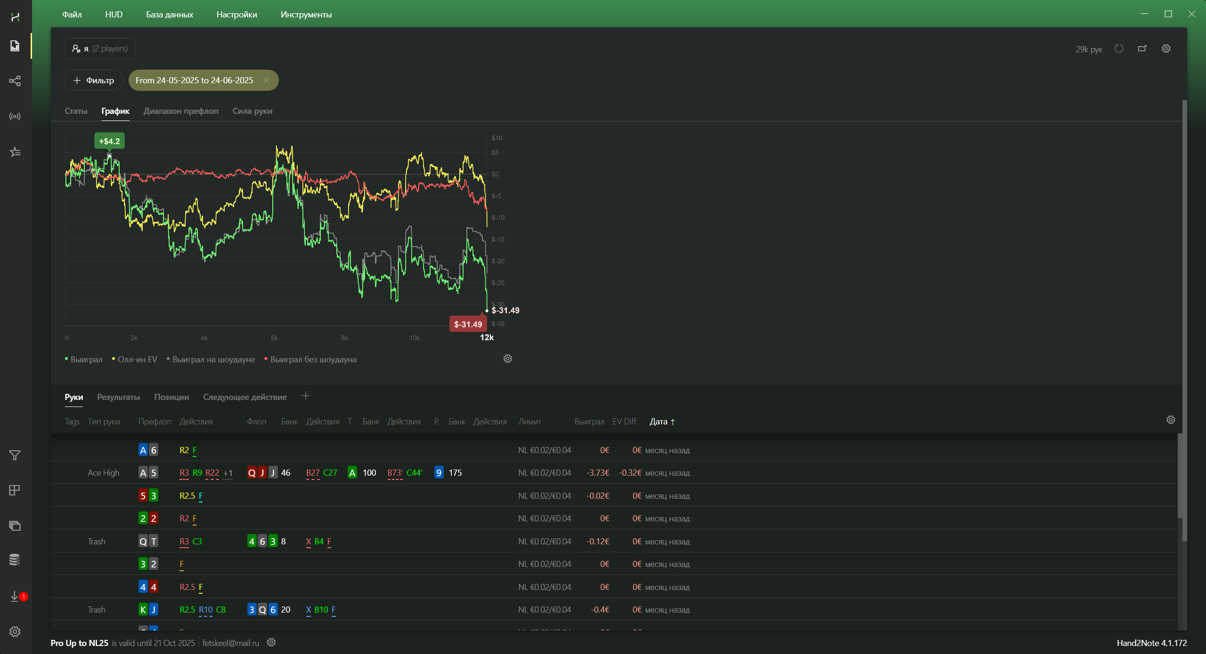Select the Следующее действие tab

coord(245,397)
